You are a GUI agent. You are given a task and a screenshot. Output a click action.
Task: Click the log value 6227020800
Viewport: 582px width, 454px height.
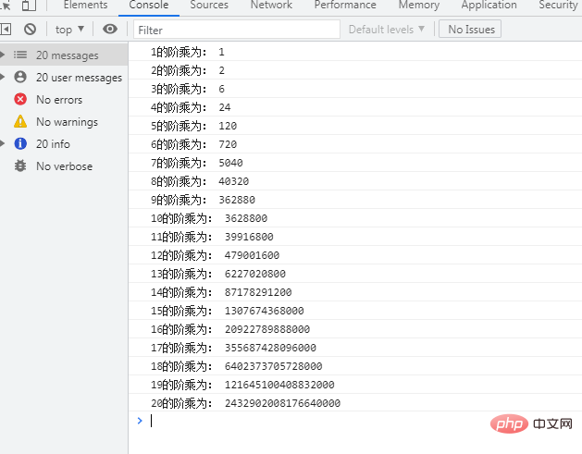[x=255, y=274]
